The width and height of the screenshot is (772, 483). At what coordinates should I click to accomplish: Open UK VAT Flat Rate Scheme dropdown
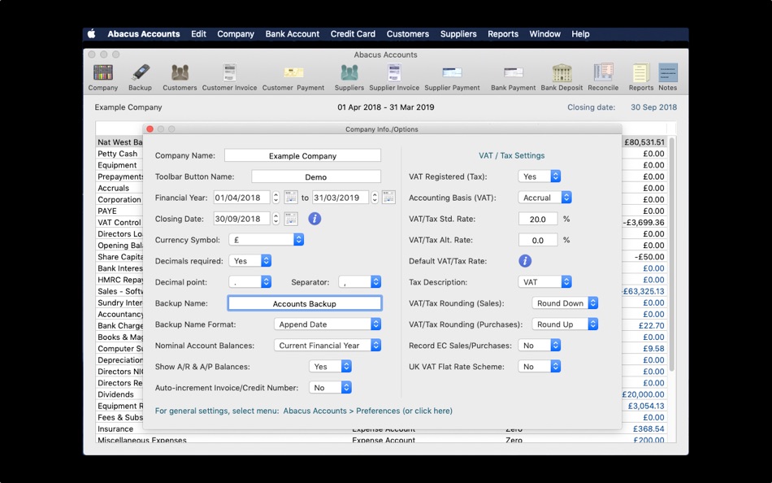[540, 367]
